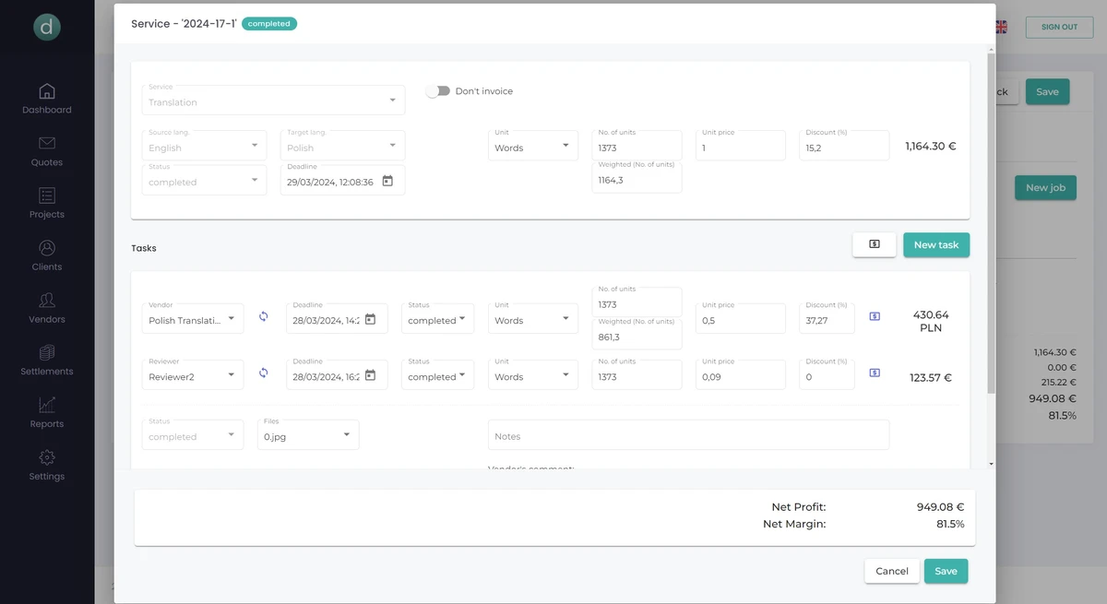
Task: Click the reviewer row refresh icon
Action: [x=263, y=373]
